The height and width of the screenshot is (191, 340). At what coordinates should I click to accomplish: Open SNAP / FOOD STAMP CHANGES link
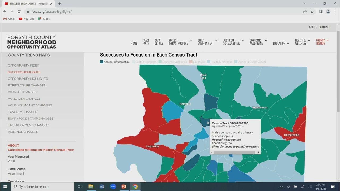[31, 119]
